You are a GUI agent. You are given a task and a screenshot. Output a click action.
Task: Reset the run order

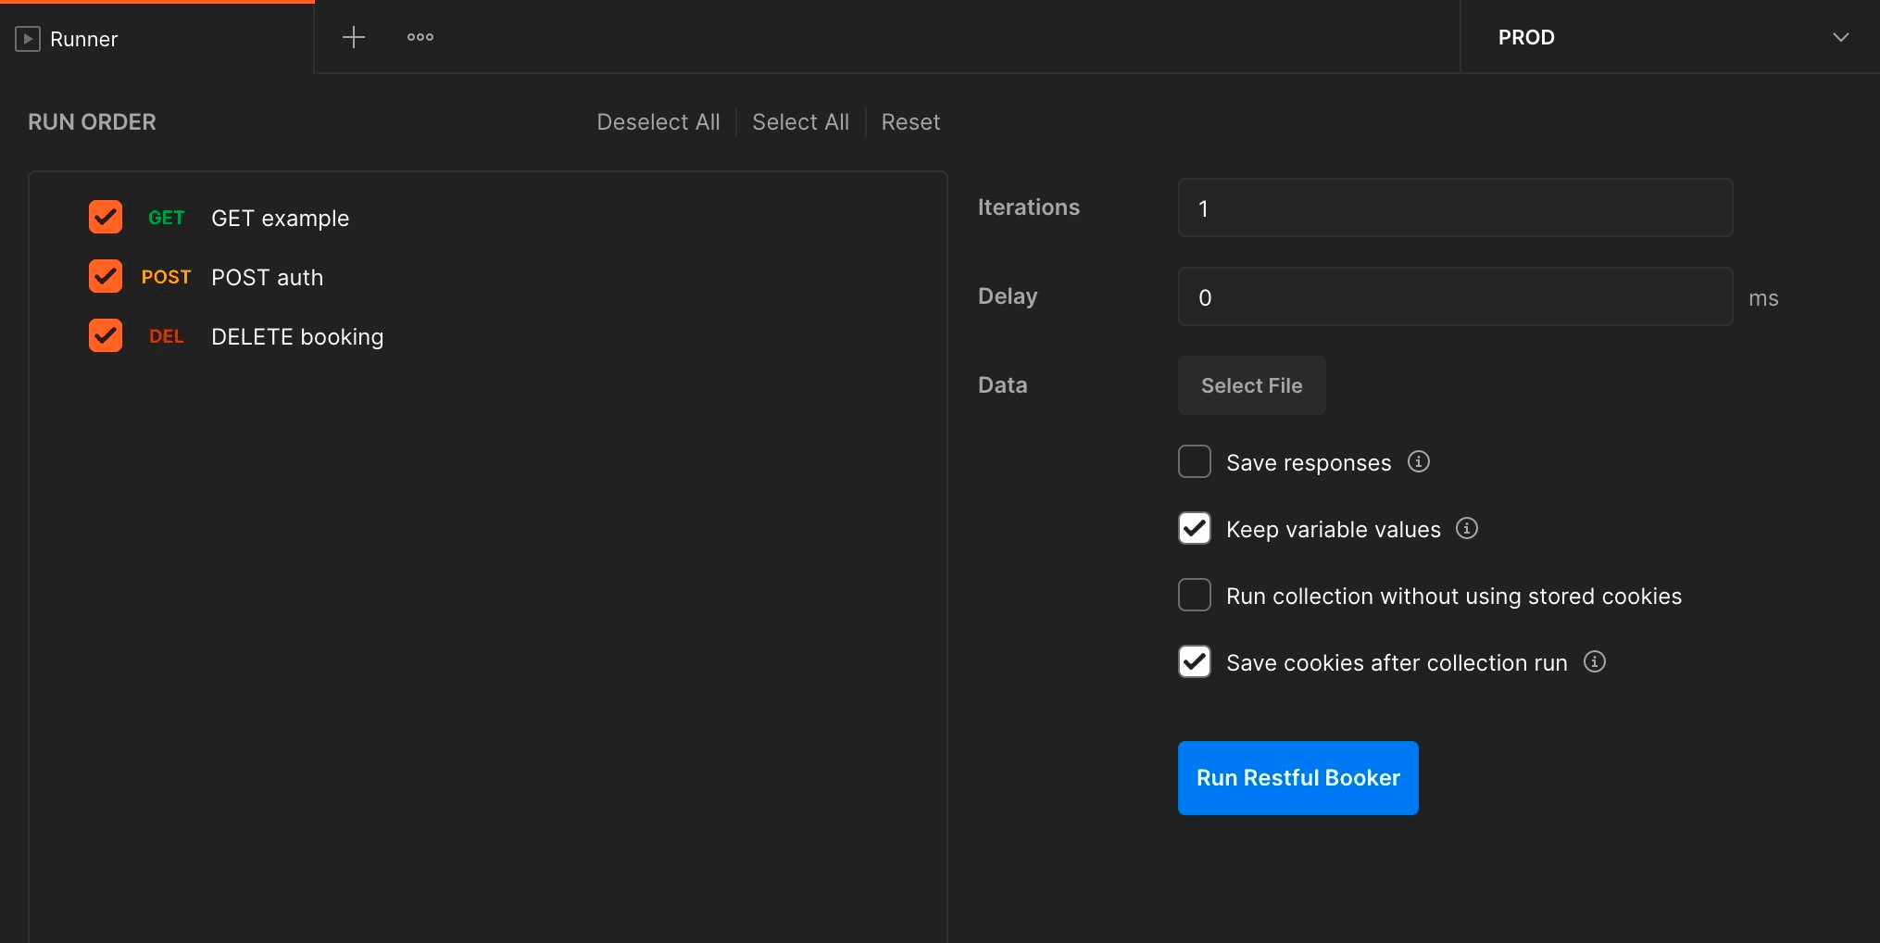click(x=910, y=122)
